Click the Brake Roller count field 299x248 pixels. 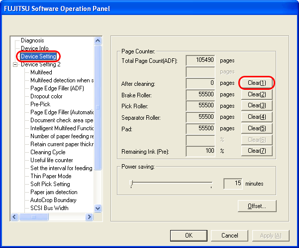[x=200, y=95]
